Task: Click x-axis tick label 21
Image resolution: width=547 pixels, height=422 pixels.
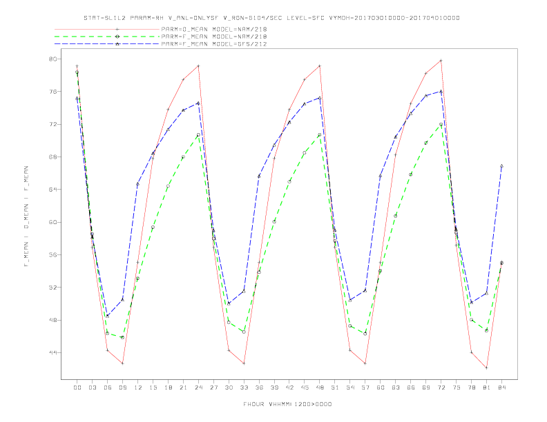Action: tap(184, 388)
